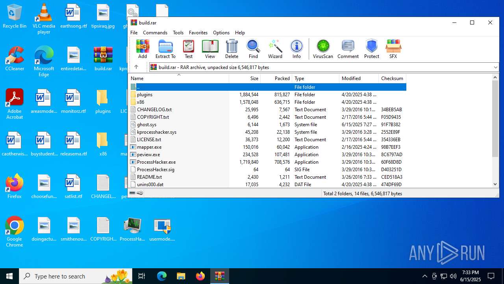Click scroll down arrow of file list
504x284 pixels.
click(x=495, y=184)
